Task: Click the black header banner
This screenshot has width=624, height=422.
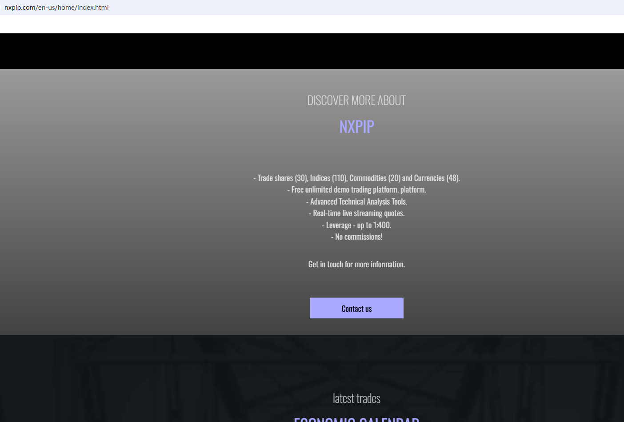Action: [312, 51]
